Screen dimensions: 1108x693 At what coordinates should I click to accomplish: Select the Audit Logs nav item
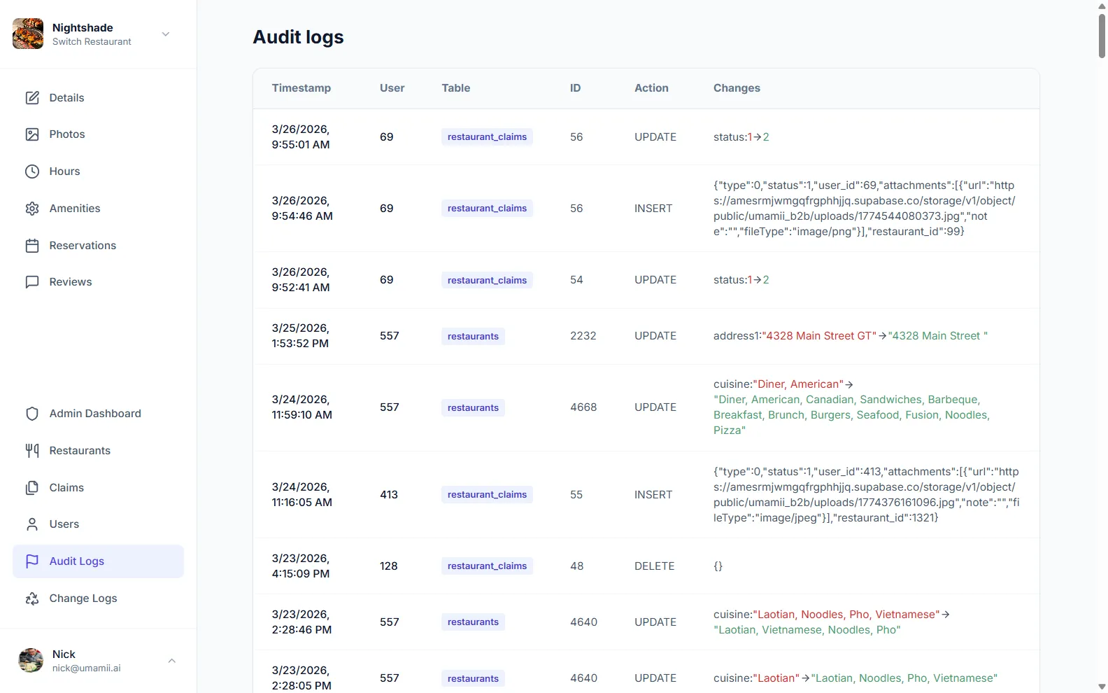tap(98, 561)
